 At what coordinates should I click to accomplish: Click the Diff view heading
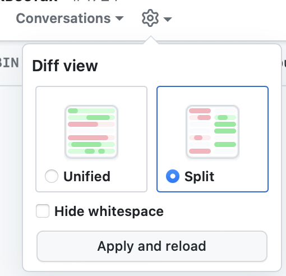point(65,66)
